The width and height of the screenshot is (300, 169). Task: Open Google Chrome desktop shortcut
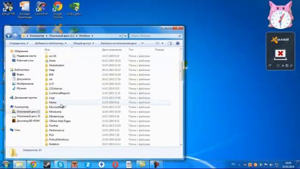(x=58, y=10)
